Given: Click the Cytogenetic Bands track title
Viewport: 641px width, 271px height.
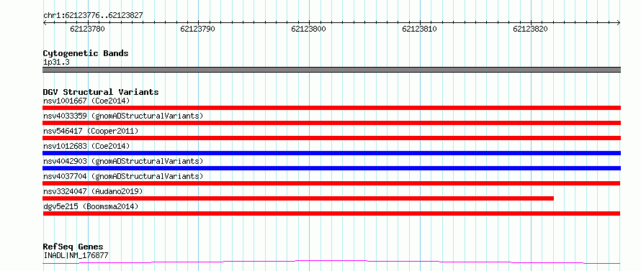Looking at the screenshot, I should pos(86,53).
